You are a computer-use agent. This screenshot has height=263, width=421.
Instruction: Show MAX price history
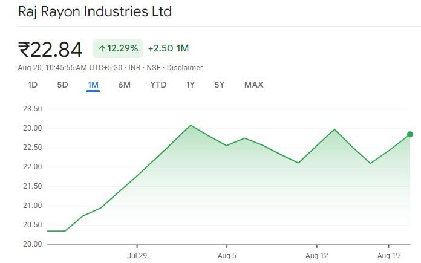(253, 85)
